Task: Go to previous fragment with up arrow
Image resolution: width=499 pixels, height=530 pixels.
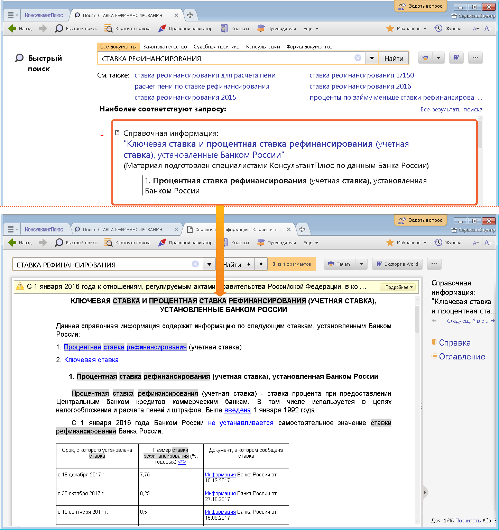Action: [261, 264]
